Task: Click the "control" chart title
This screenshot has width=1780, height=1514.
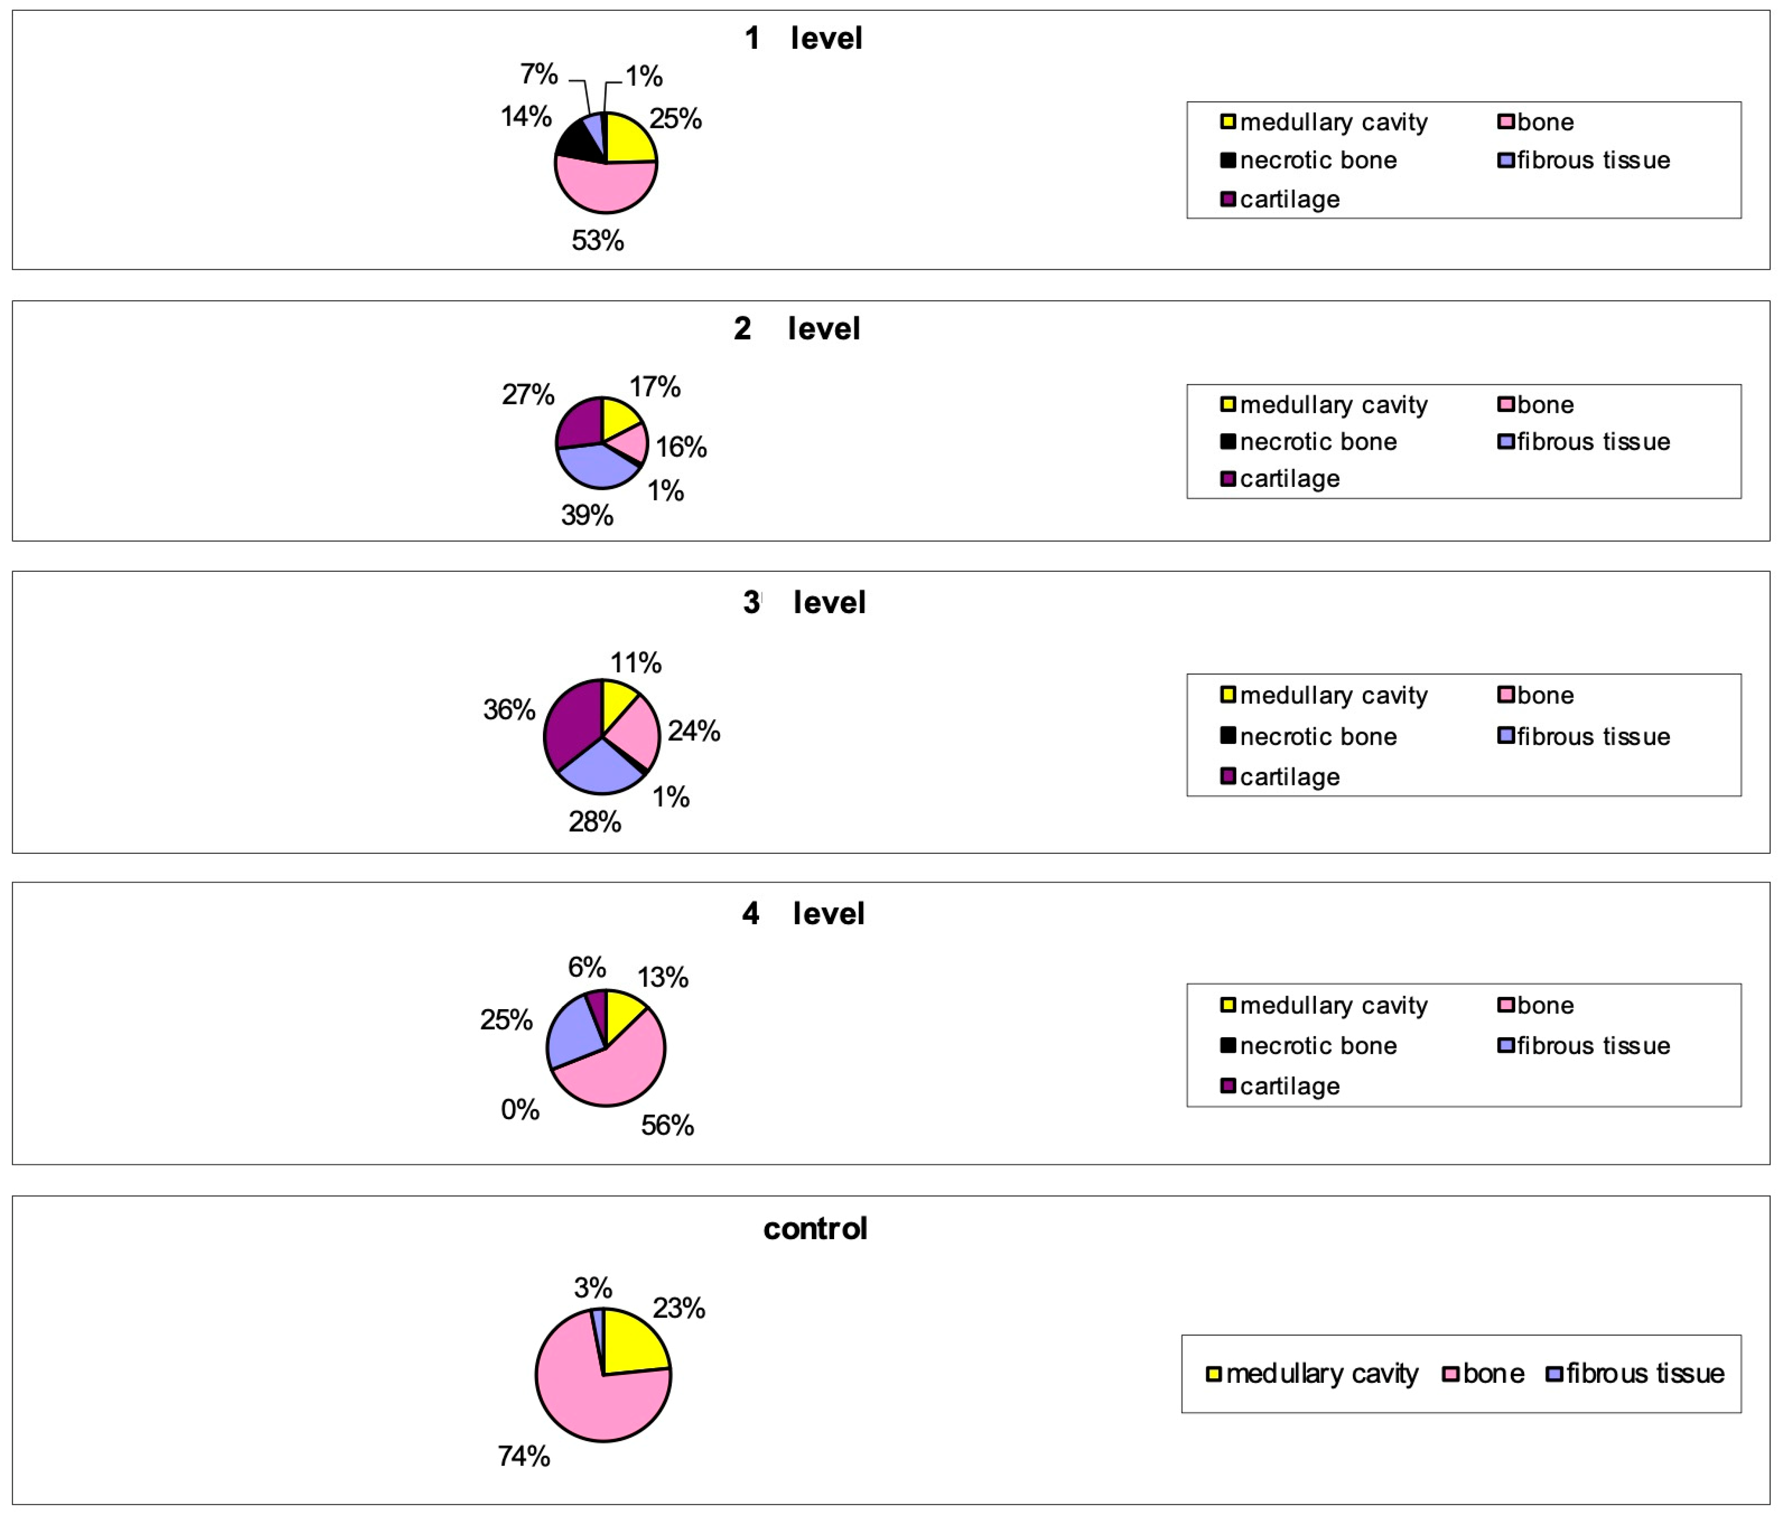Action: pyautogui.click(x=815, y=1228)
